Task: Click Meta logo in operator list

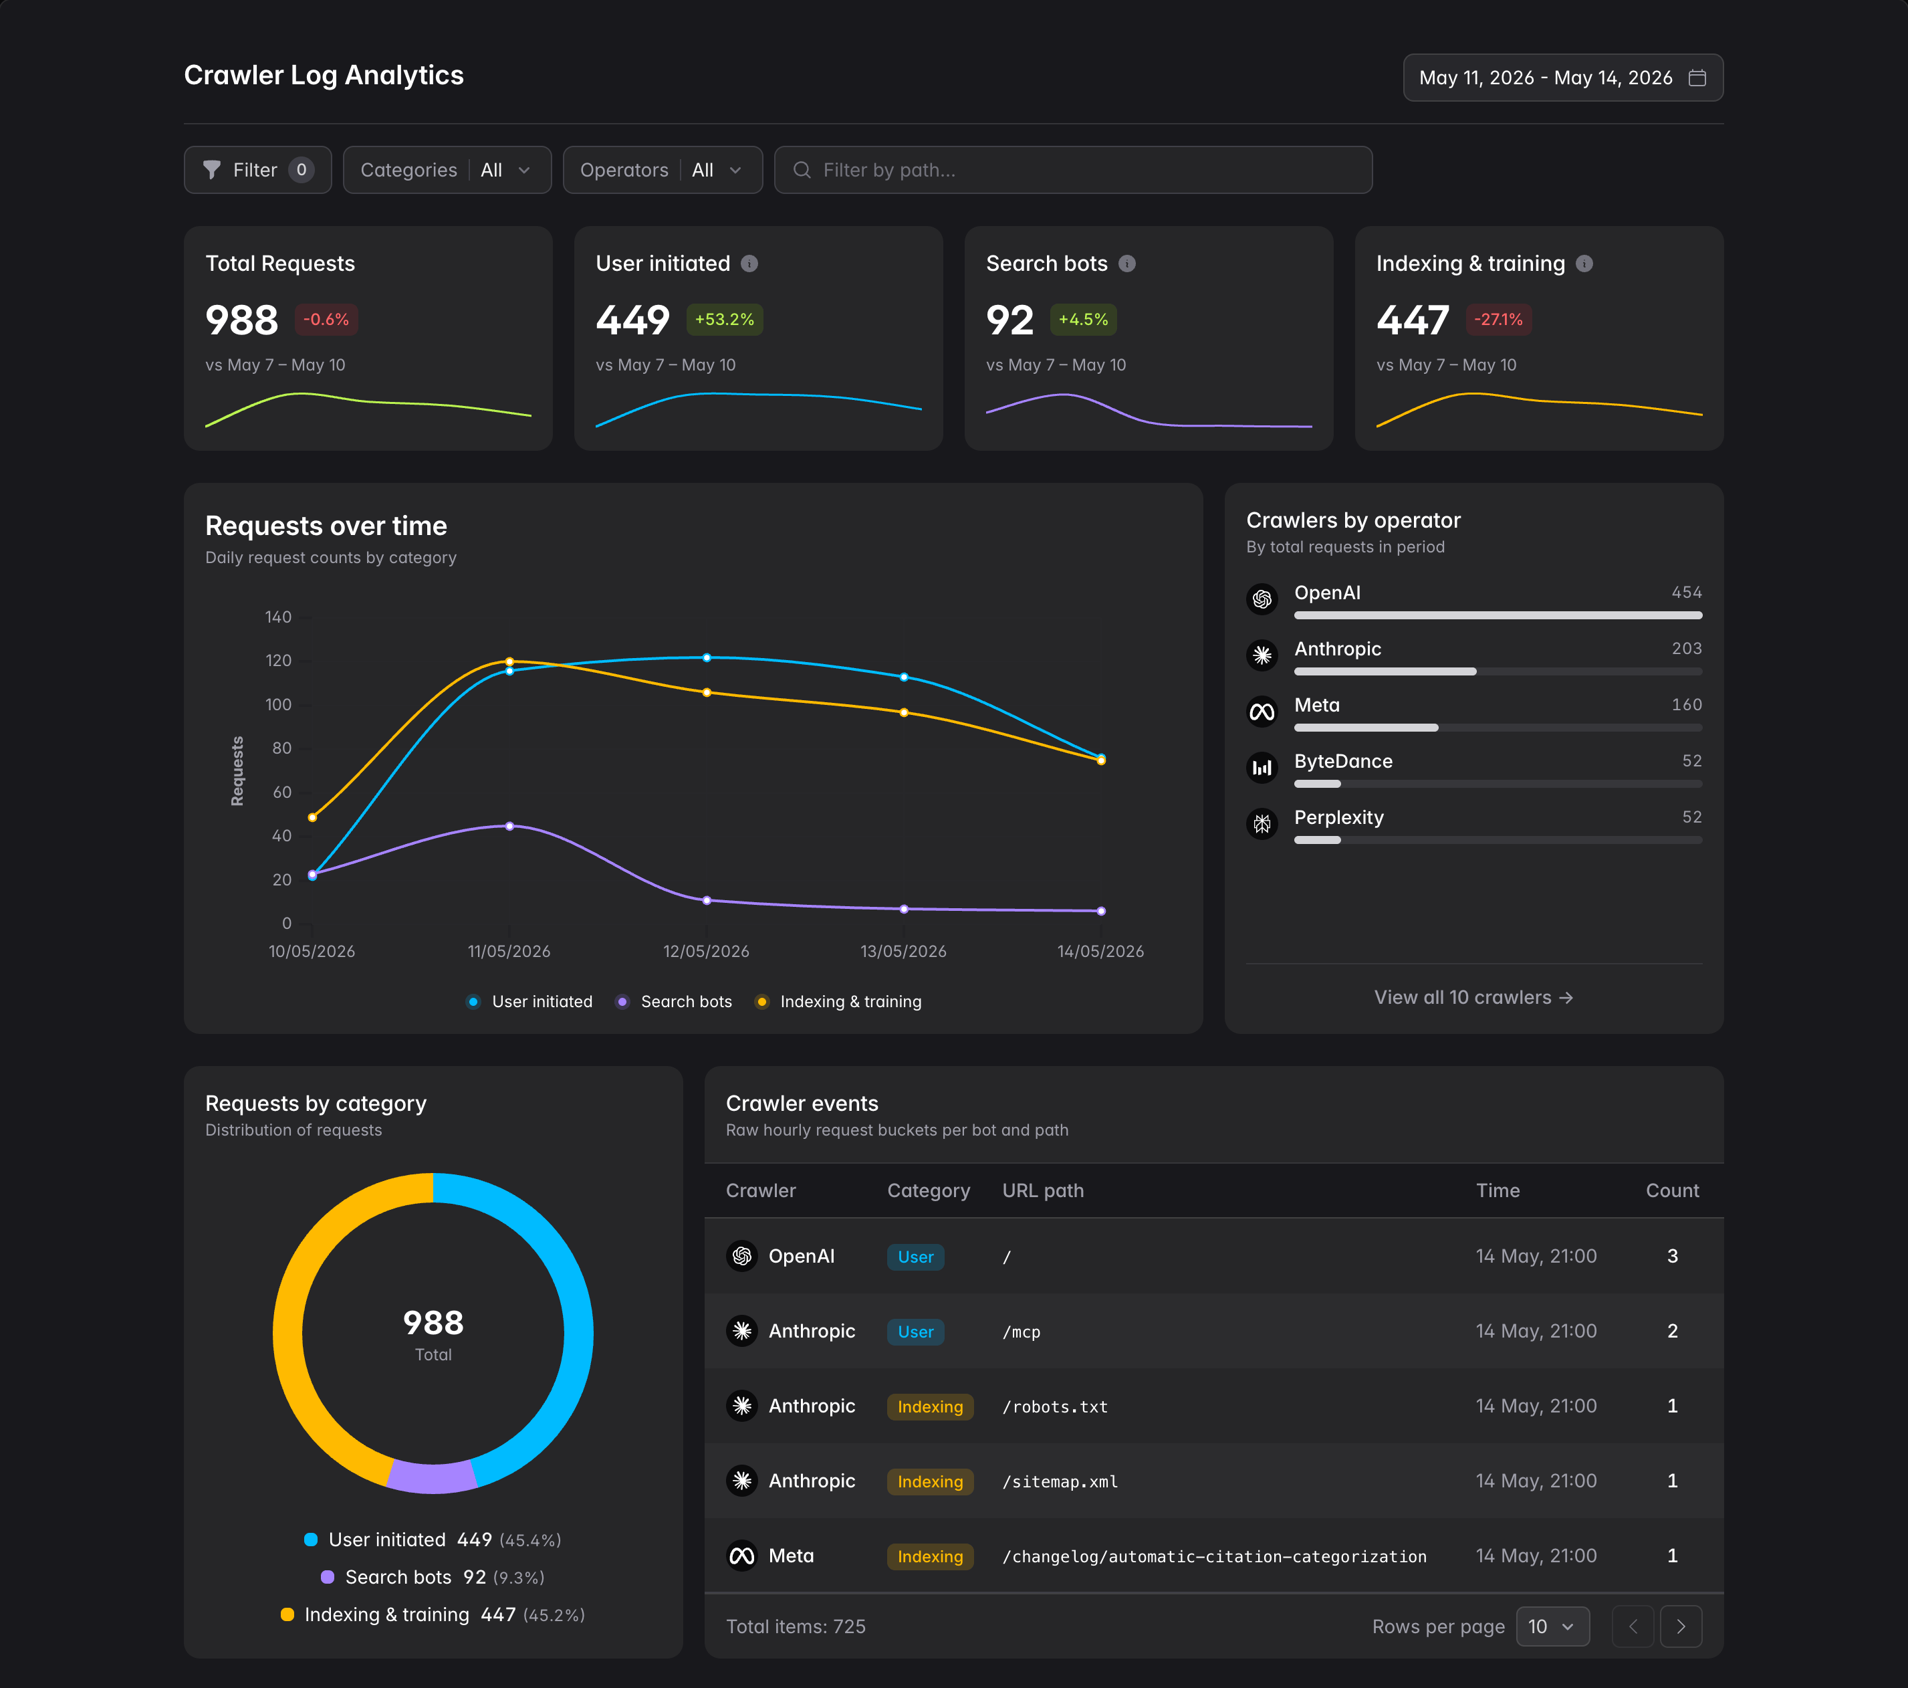Action: [1262, 712]
